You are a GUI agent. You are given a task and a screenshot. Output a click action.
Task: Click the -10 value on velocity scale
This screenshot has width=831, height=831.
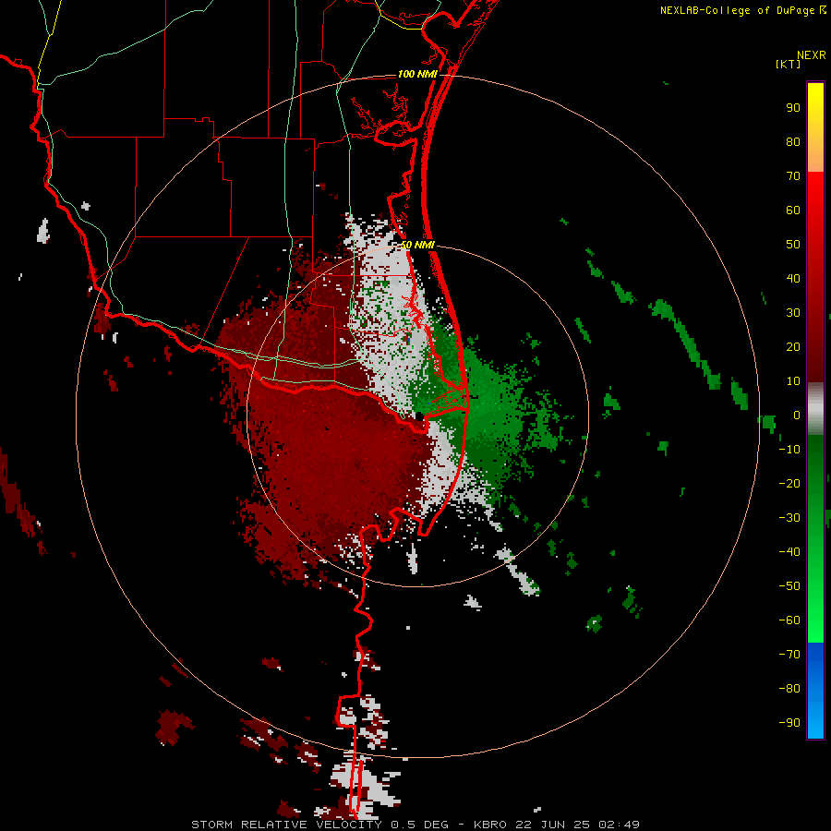(789, 450)
